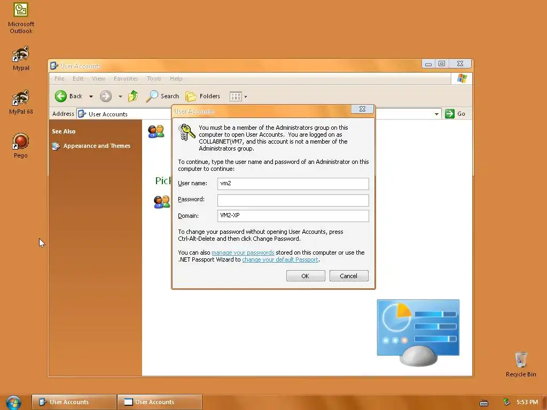
Task: Click the user account icon below Pick heading
Action: pyautogui.click(x=162, y=202)
